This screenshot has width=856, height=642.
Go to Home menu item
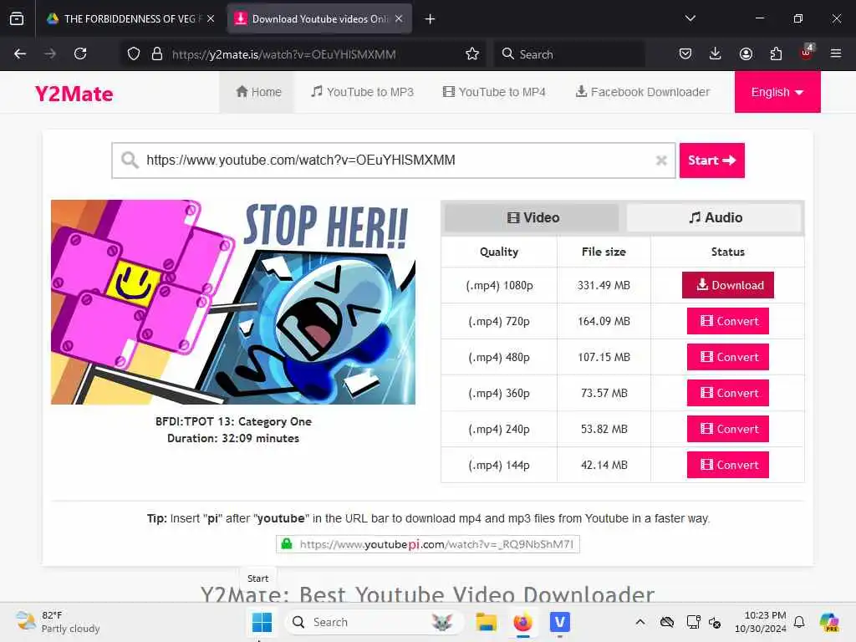pyautogui.click(x=259, y=92)
